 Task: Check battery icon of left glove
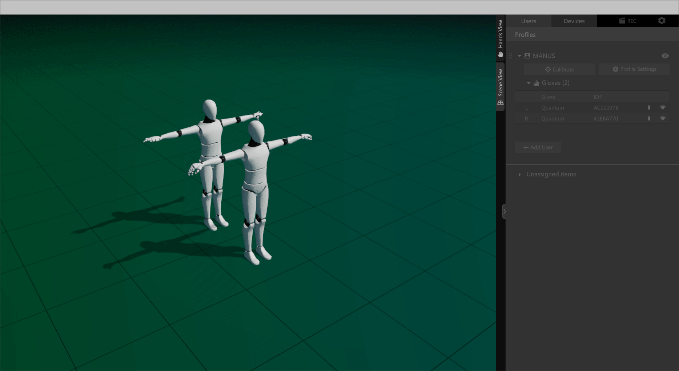(649, 107)
